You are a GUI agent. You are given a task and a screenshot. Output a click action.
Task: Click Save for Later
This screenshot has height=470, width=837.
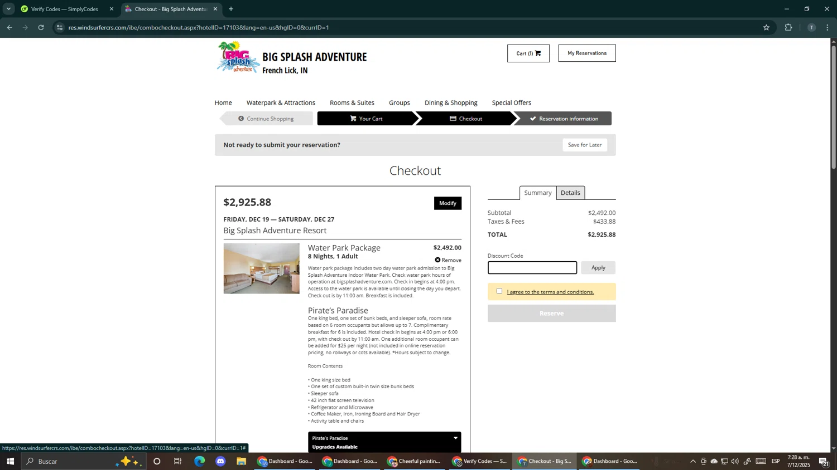coord(585,145)
